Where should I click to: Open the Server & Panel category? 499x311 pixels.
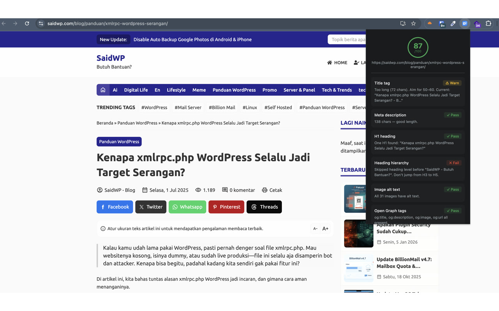tap(299, 90)
